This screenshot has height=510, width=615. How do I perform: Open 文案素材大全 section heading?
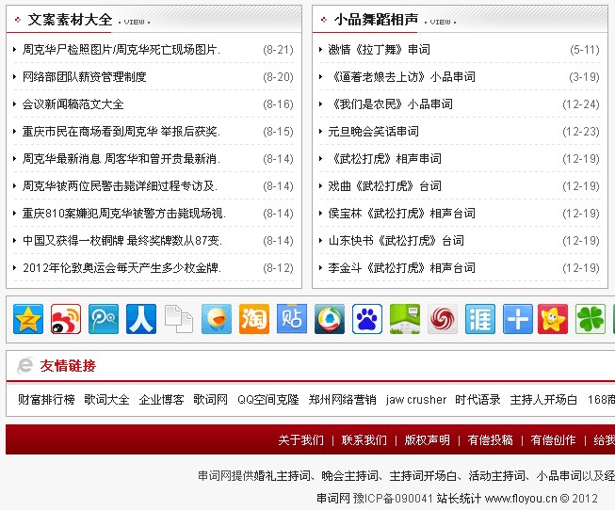pos(70,19)
